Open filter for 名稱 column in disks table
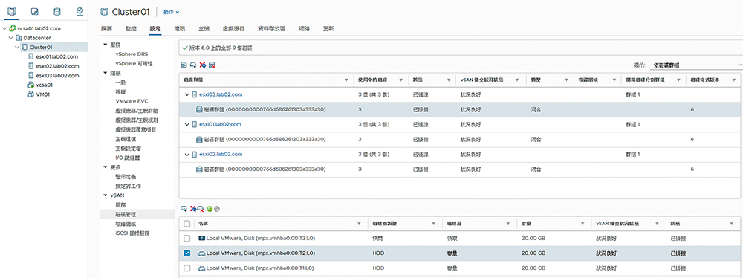Screen dimensions: 743x278 tap(360, 223)
